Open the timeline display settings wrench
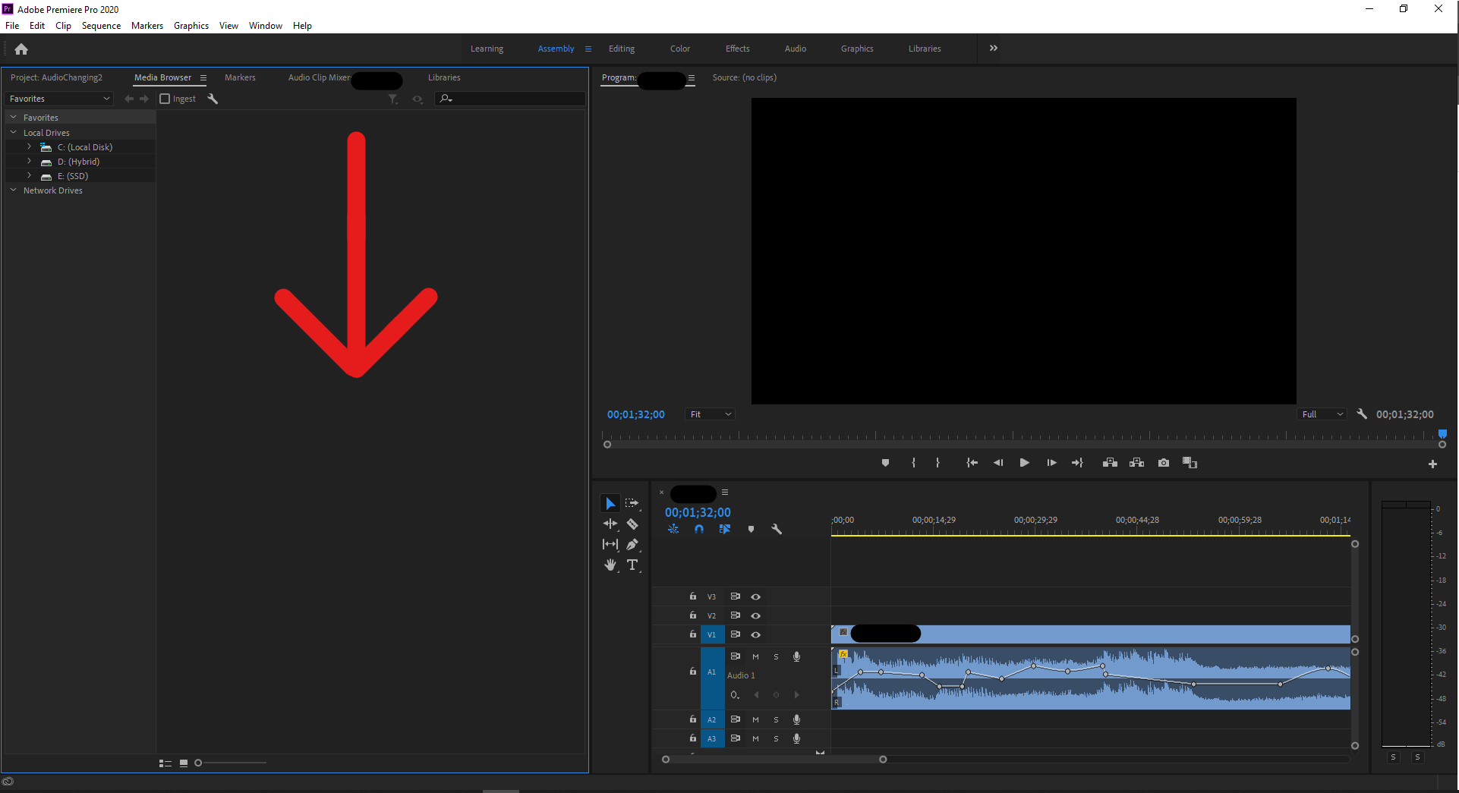This screenshot has height=793, width=1459. click(777, 529)
